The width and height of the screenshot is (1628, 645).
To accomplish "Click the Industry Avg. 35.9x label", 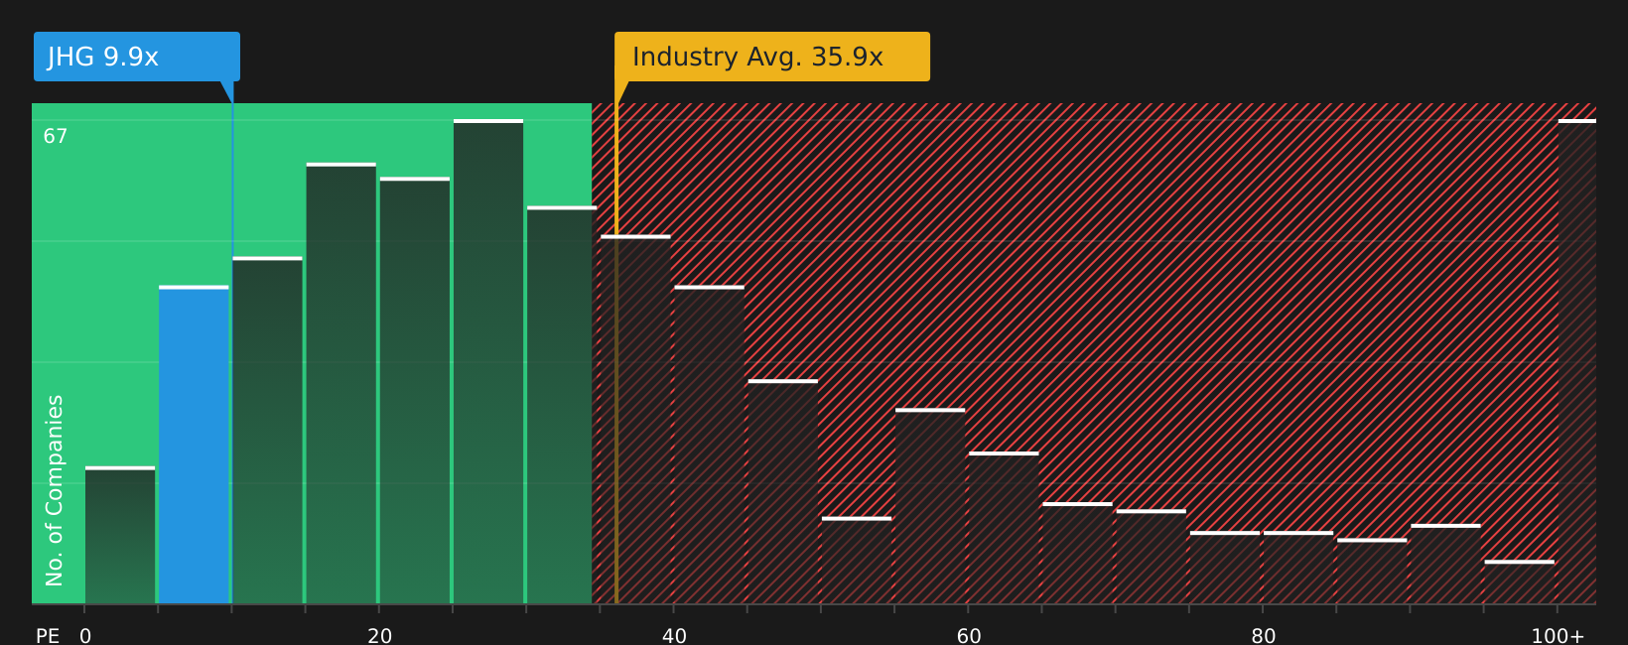I will pyautogui.click(x=772, y=57).
